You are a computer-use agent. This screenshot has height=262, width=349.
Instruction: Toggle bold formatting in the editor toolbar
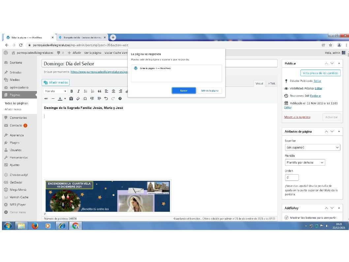point(72,91)
